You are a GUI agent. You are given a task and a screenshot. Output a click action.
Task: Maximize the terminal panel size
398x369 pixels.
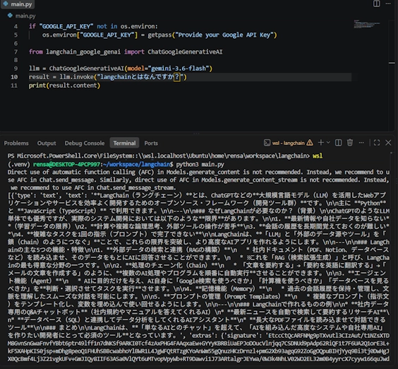click(377, 143)
